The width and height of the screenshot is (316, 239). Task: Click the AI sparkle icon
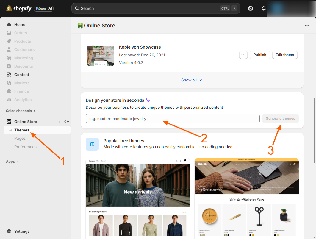click(148, 100)
